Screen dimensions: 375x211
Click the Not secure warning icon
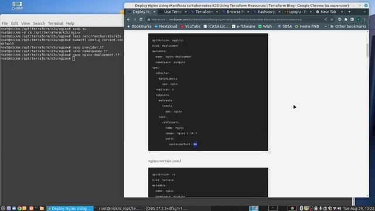point(148,19)
